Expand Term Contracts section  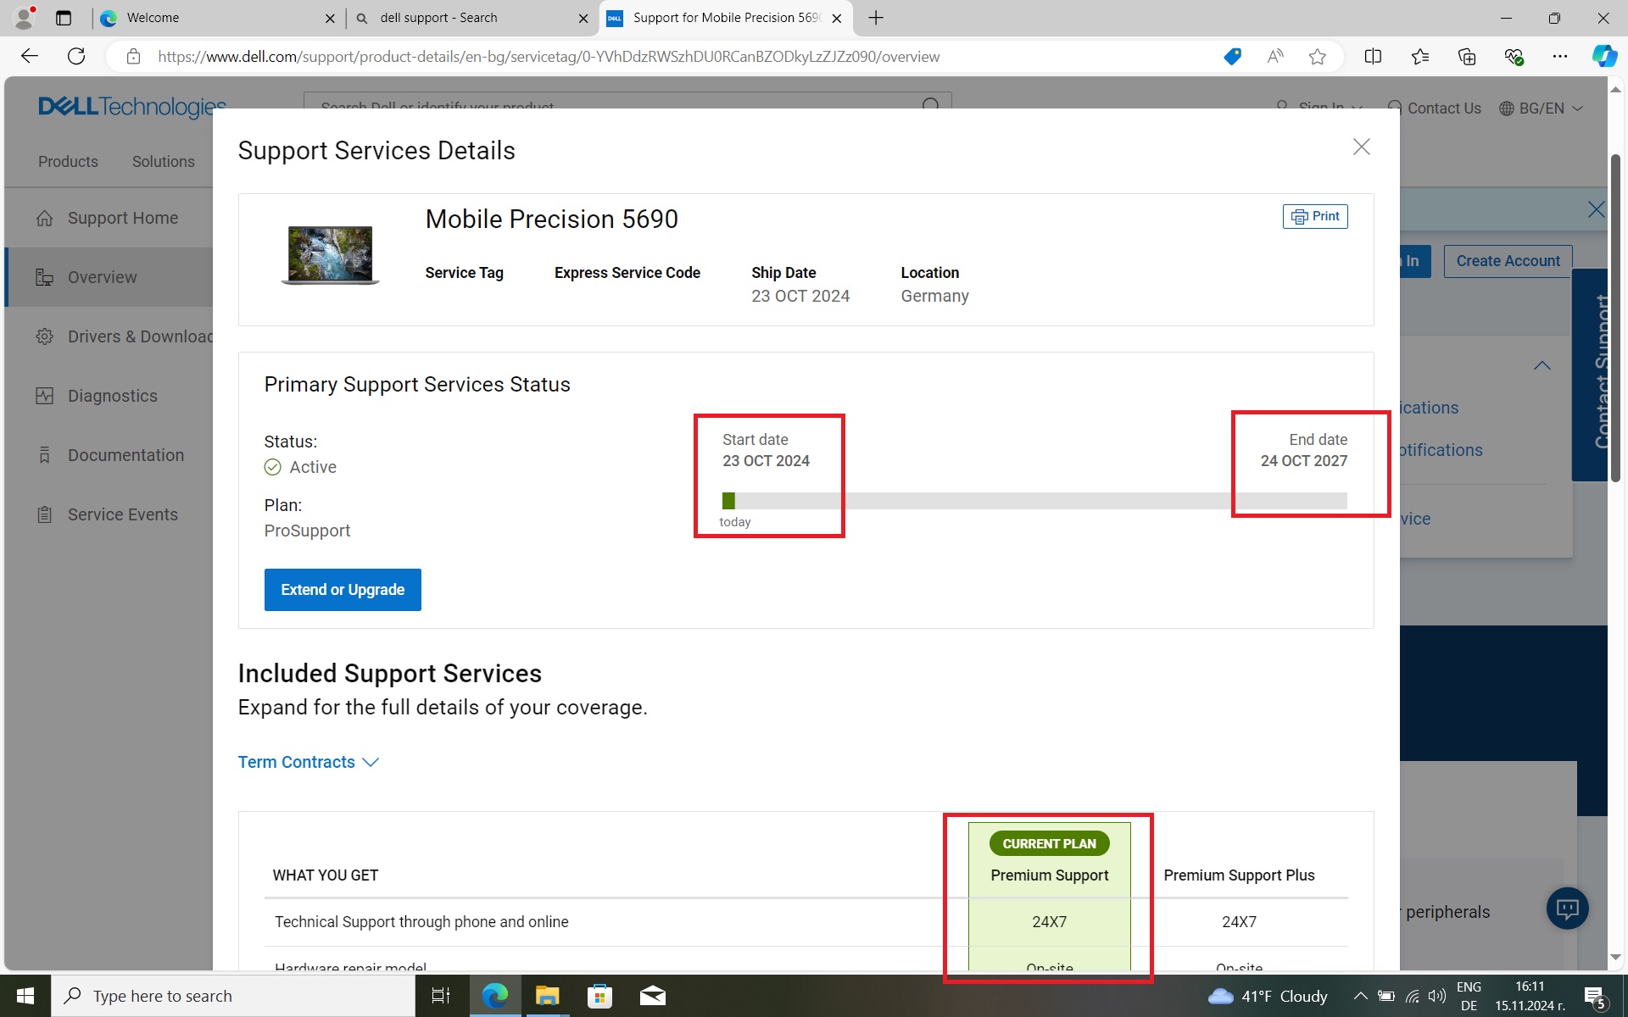308,762
